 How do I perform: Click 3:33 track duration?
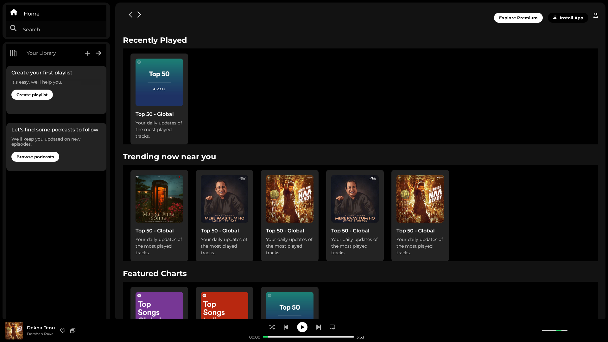[x=360, y=337]
